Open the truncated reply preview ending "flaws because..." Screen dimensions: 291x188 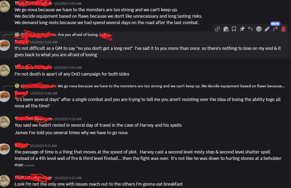pyautogui.click(x=171, y=86)
